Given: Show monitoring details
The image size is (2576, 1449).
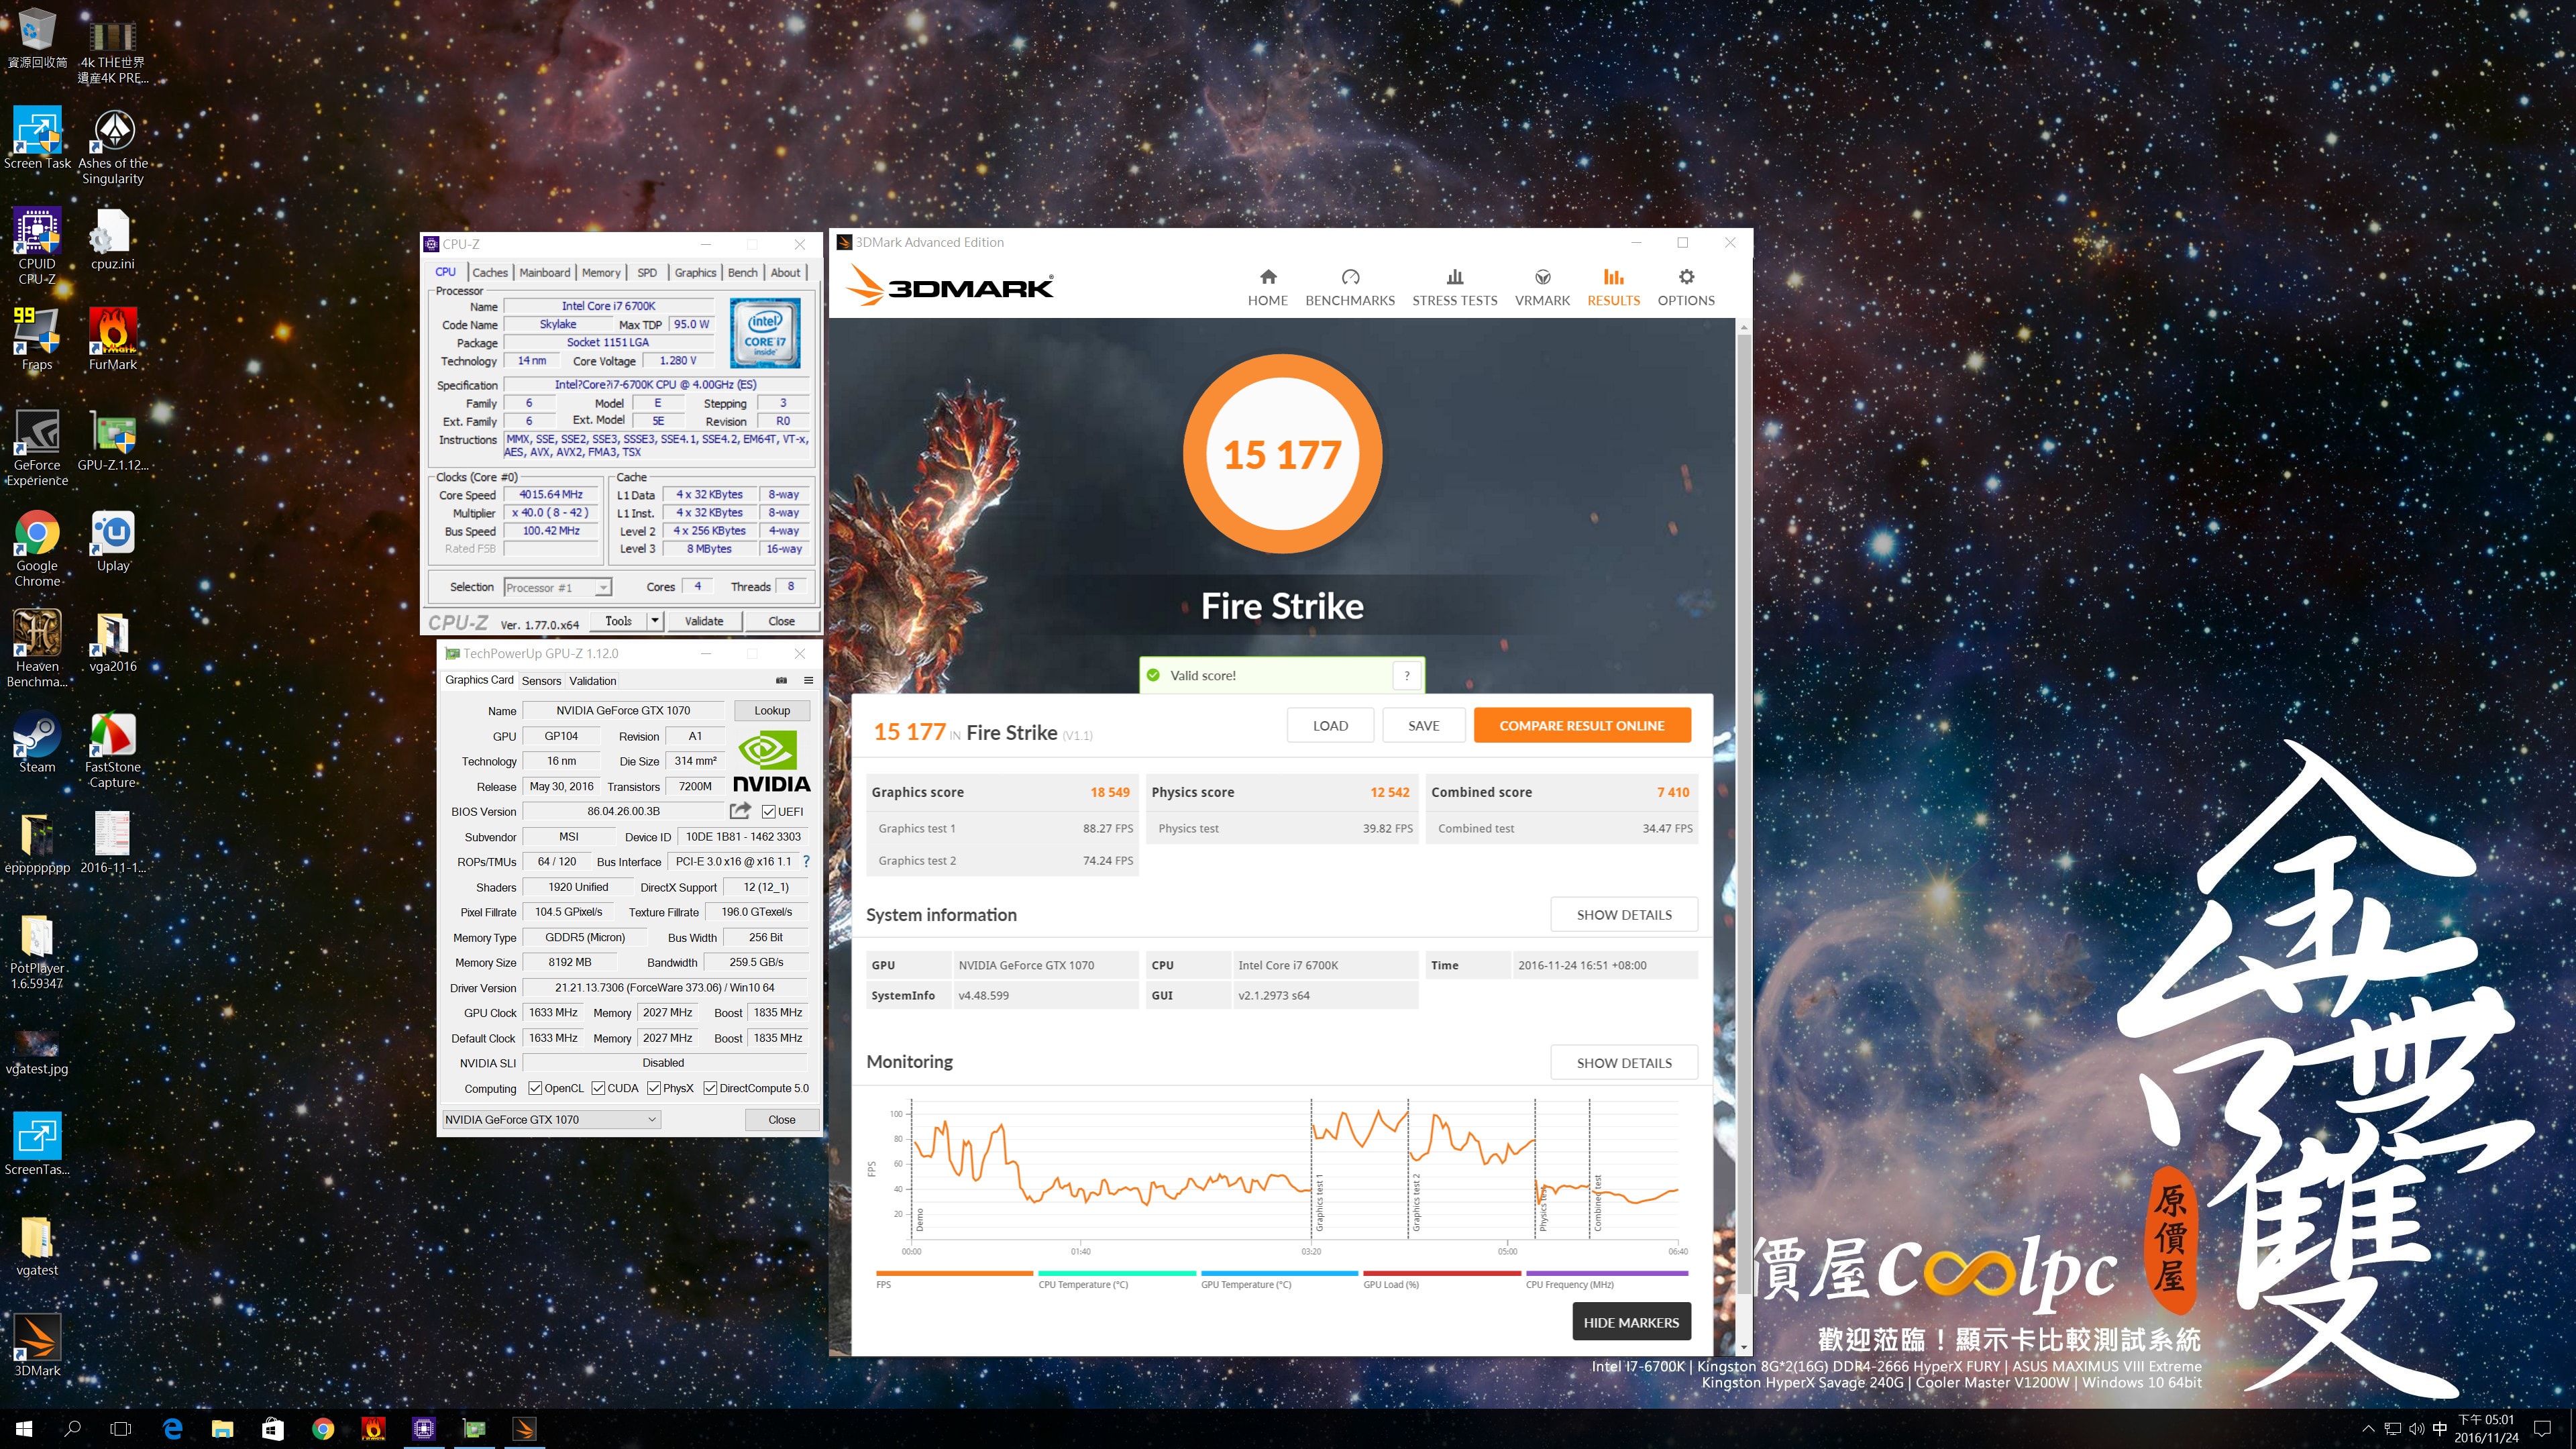Looking at the screenshot, I should [1624, 1062].
